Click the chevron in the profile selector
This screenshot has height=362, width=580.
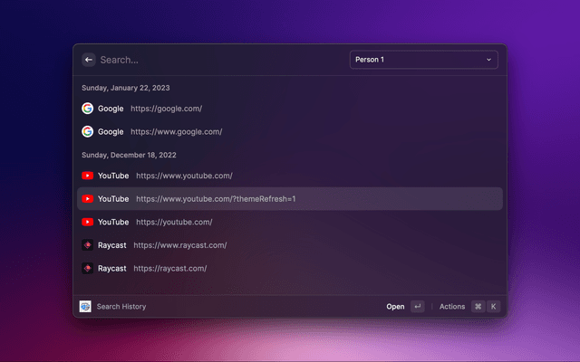click(489, 60)
